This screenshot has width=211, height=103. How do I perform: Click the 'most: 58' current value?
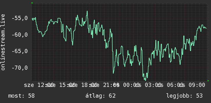22,96
